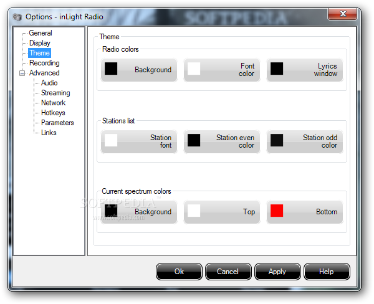Select the Advanced tree node label

(44, 73)
